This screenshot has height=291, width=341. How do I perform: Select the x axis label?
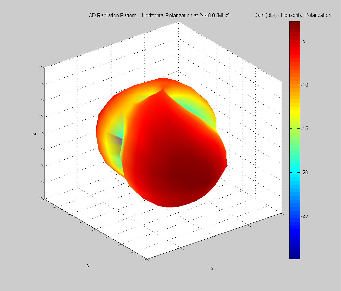click(212, 269)
